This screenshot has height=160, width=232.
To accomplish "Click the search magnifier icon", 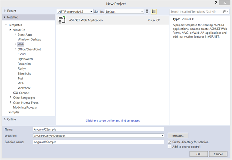I will 224,11.
